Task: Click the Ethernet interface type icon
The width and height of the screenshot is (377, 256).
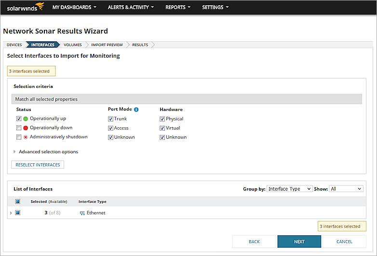Action: click(82, 213)
